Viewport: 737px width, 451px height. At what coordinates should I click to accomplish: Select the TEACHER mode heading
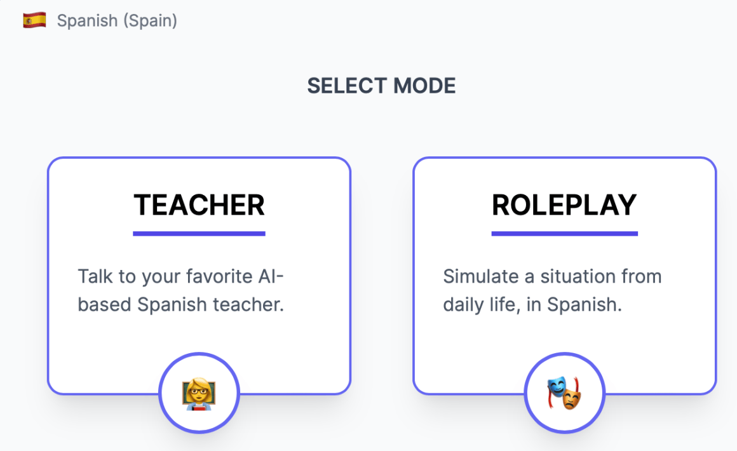(x=199, y=205)
